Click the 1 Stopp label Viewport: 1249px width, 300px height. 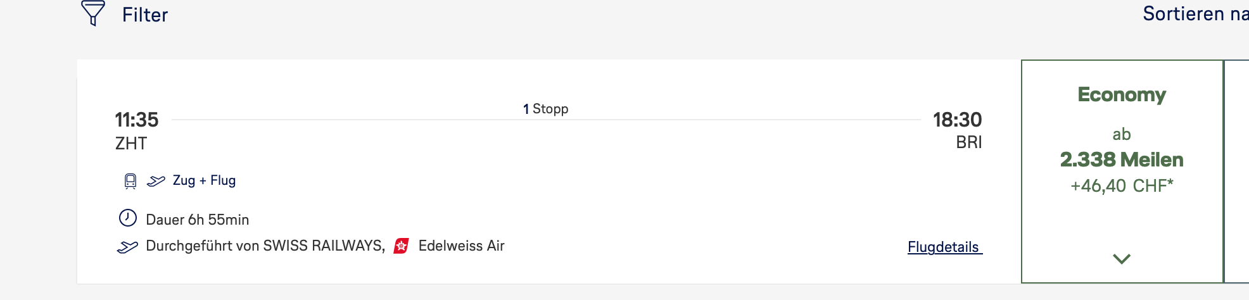pos(545,109)
